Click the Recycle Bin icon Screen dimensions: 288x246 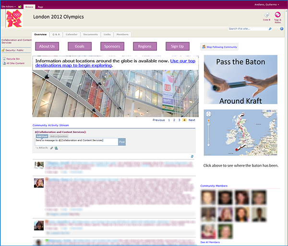tap(4, 59)
